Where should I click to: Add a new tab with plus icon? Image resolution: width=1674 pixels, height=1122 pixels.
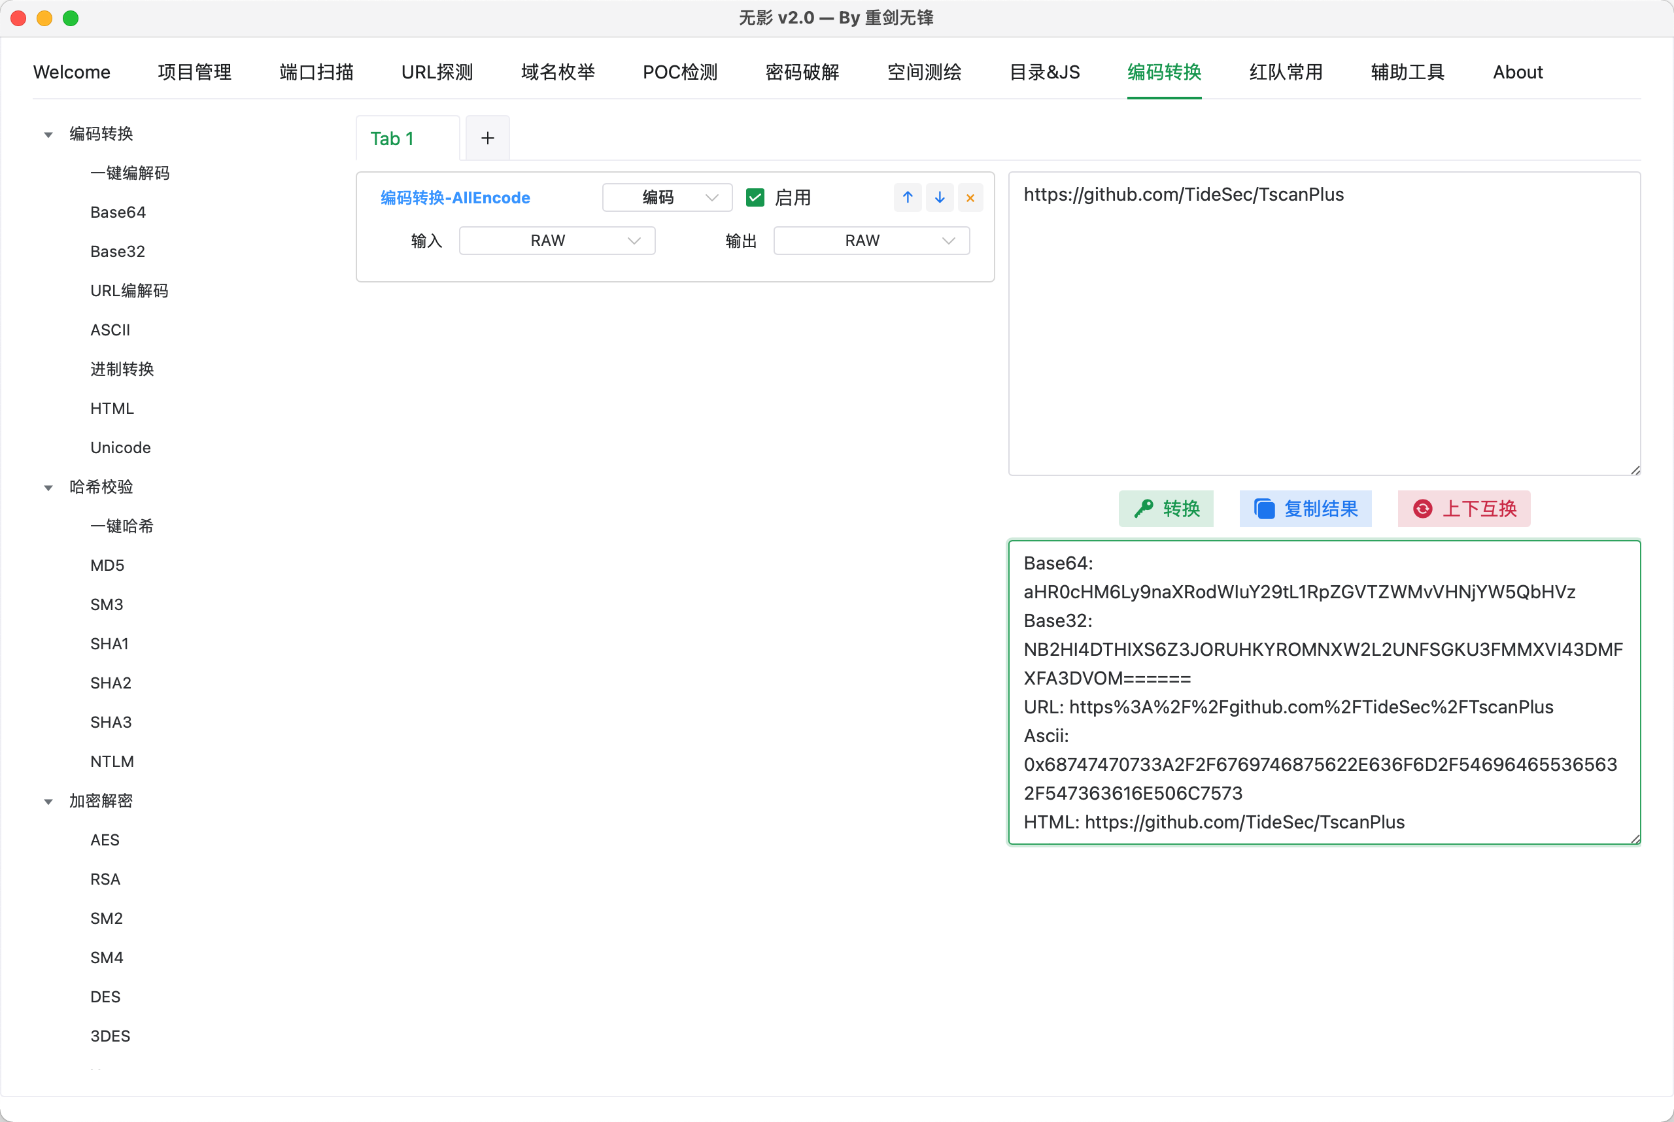487,138
